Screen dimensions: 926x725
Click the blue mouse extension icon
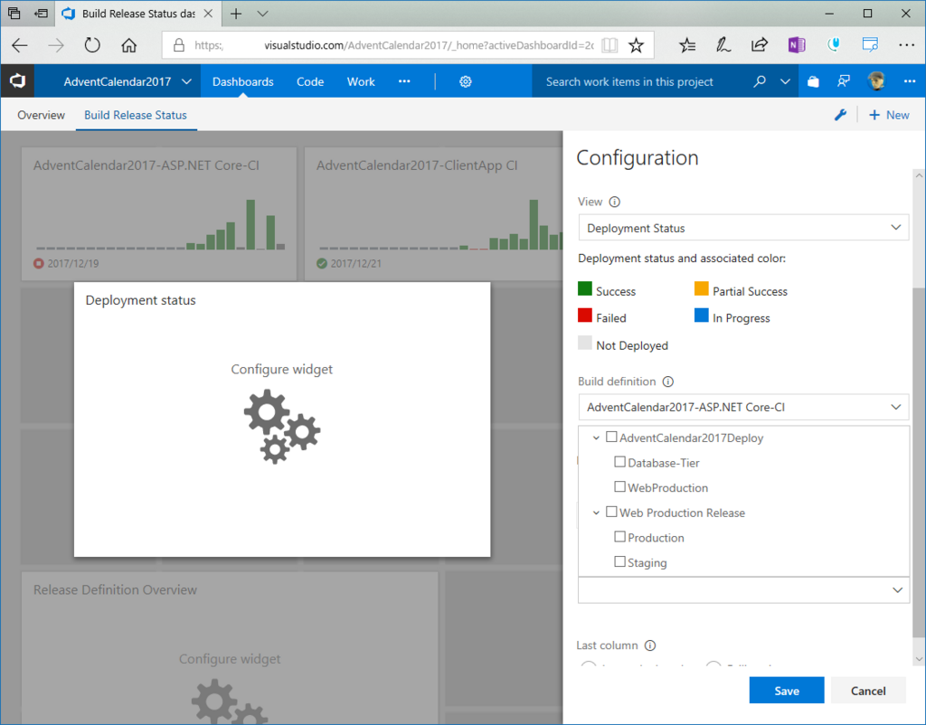[x=833, y=45]
